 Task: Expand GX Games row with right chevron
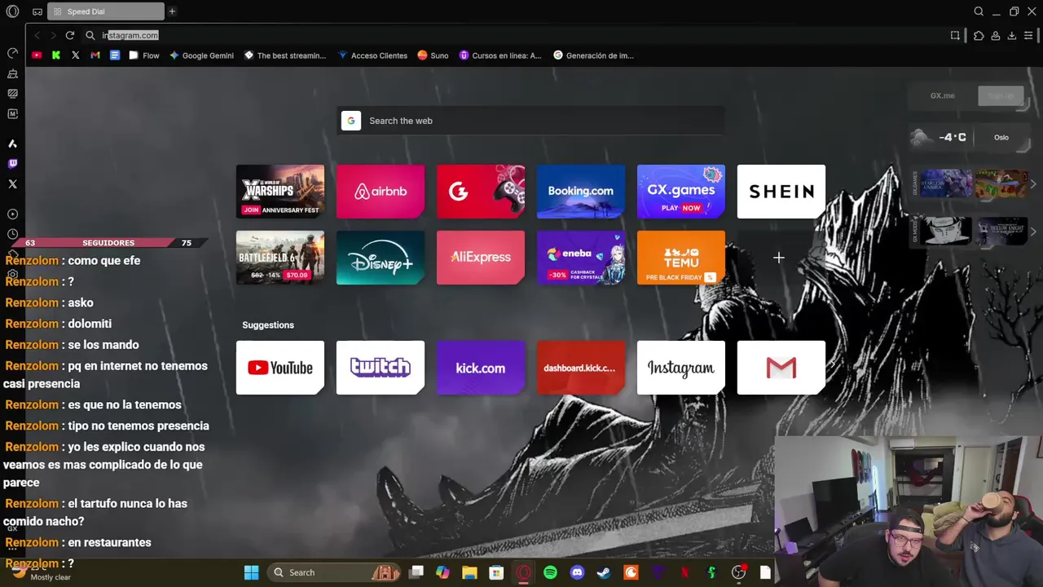1033,184
